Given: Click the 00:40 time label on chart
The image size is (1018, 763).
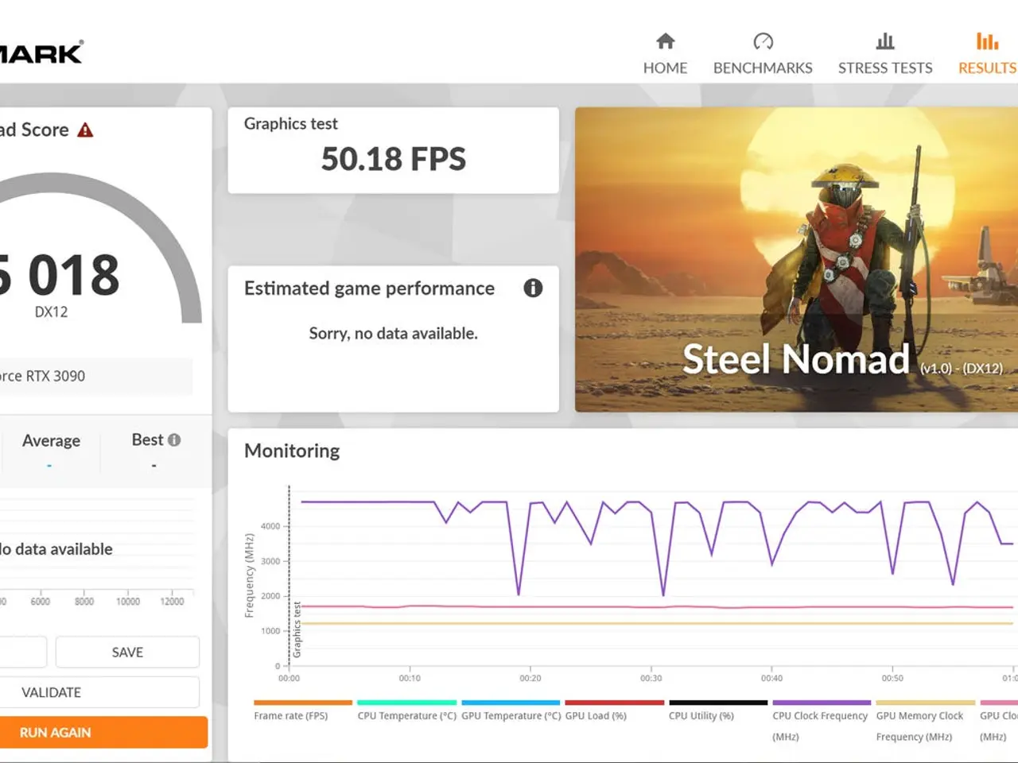Looking at the screenshot, I should (x=771, y=678).
